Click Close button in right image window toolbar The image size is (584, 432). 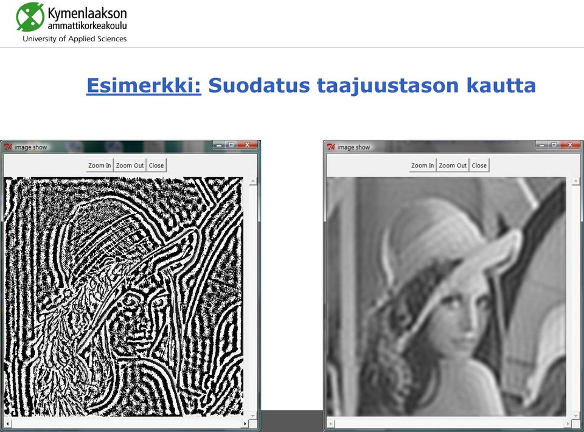[479, 165]
